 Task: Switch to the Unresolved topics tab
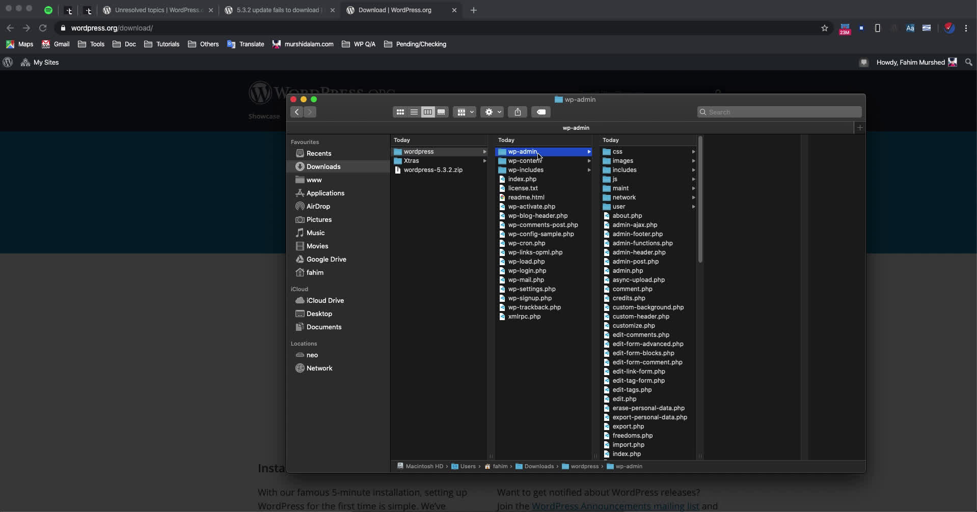tap(158, 10)
